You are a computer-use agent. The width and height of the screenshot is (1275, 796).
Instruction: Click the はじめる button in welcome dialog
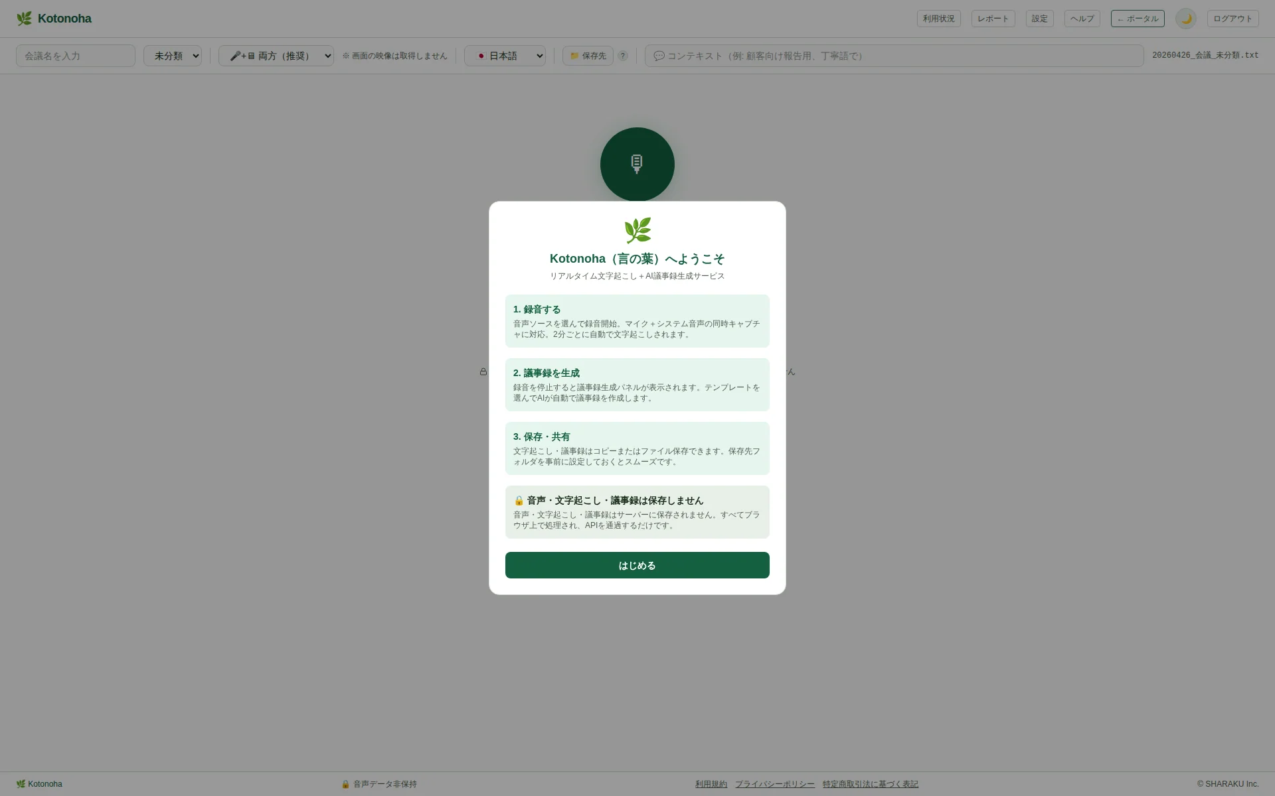click(x=637, y=565)
